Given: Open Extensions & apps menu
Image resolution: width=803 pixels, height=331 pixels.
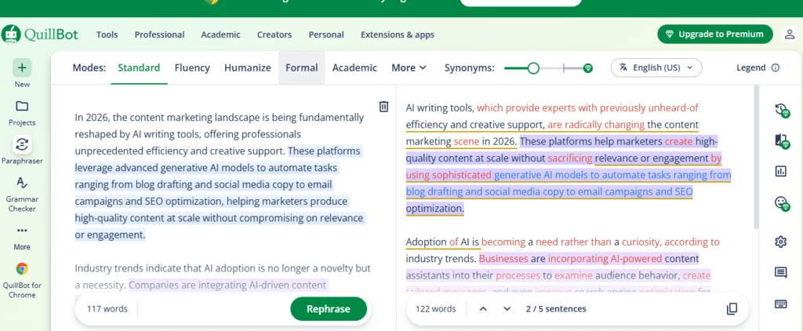Looking at the screenshot, I should point(398,35).
